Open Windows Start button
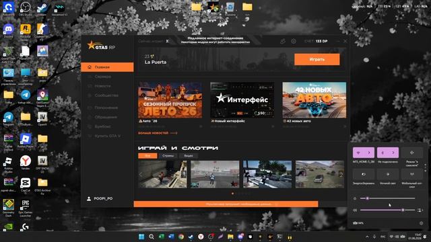The image size is (431, 242). [x=141, y=237]
